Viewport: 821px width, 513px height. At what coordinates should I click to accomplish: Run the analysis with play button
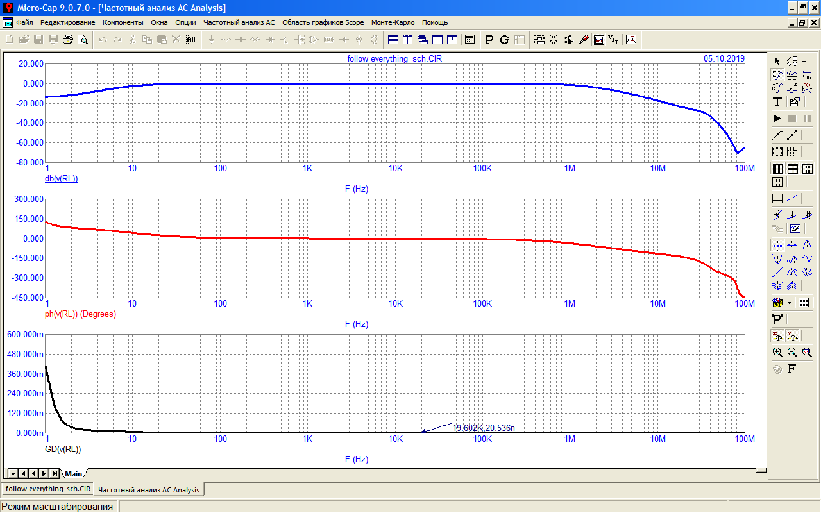pos(777,119)
